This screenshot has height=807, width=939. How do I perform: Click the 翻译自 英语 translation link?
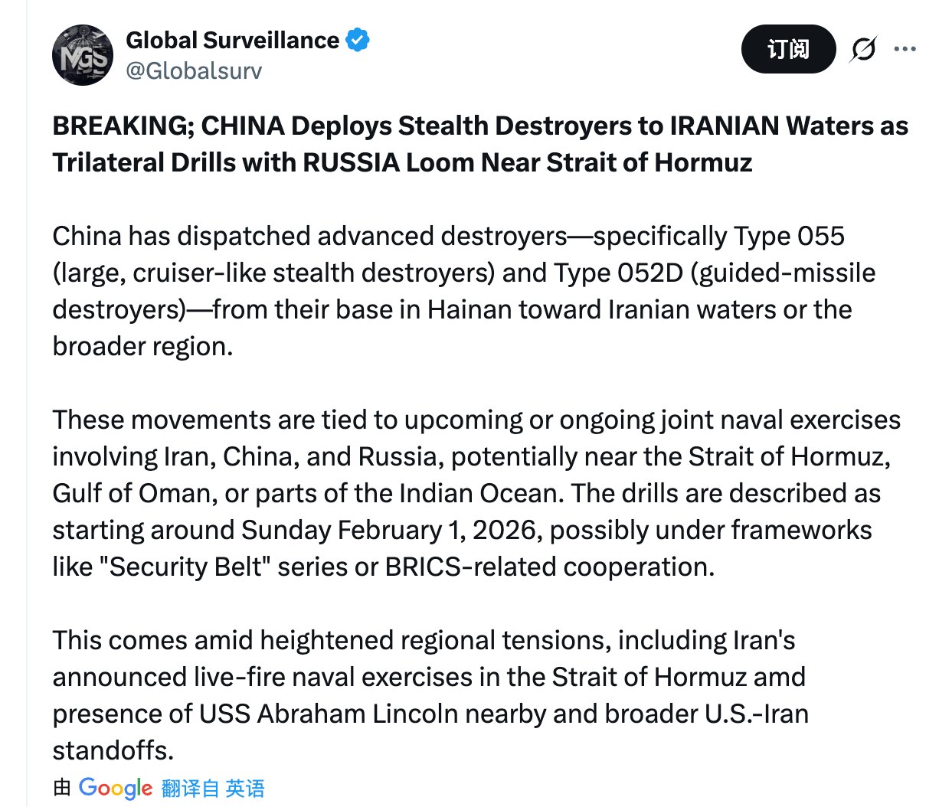(x=213, y=788)
